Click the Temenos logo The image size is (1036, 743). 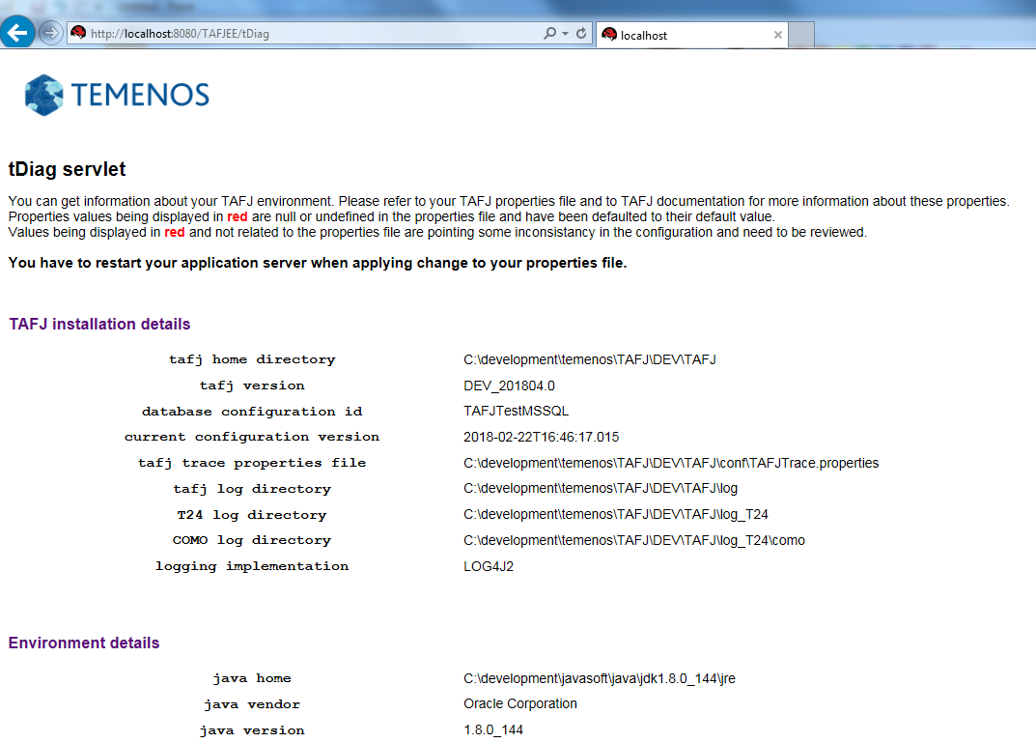117,96
